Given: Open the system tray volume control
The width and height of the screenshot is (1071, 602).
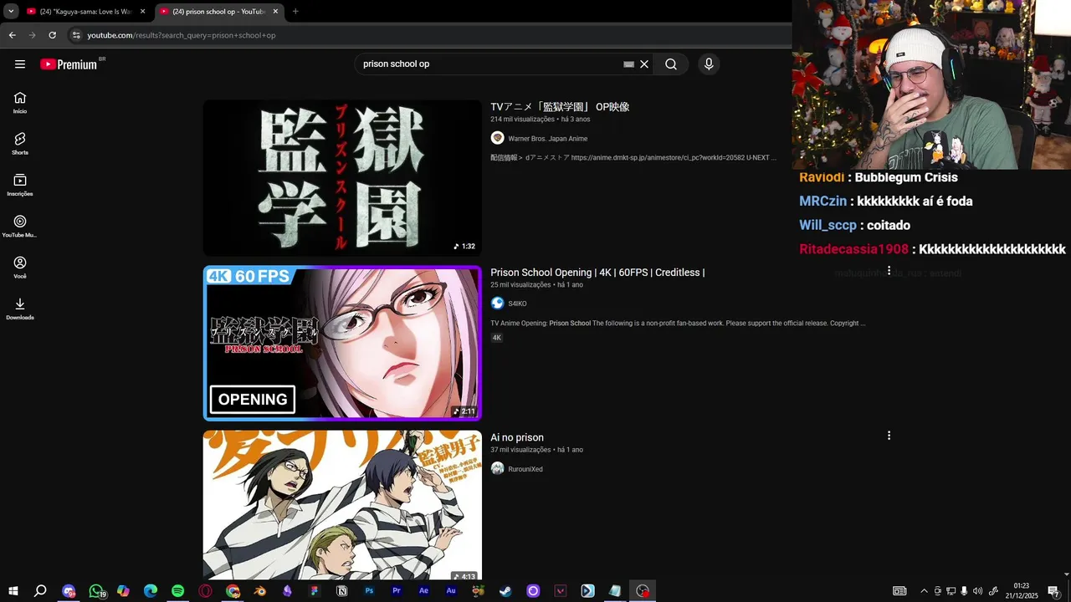Looking at the screenshot, I should (978, 591).
